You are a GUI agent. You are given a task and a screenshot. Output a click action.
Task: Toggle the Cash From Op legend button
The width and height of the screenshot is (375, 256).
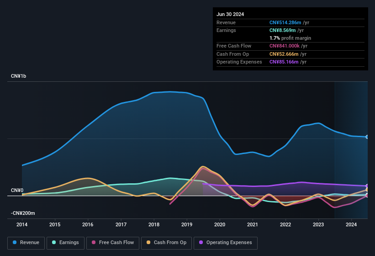pos(166,243)
